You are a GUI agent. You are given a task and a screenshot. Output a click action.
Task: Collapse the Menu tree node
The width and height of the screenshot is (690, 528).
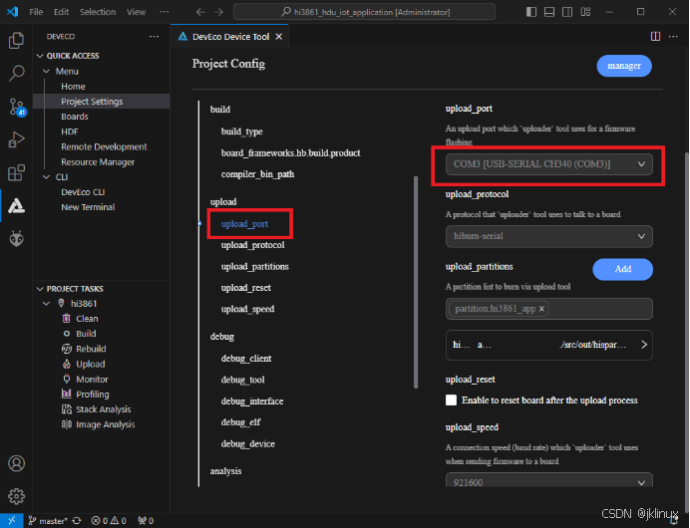click(x=46, y=71)
